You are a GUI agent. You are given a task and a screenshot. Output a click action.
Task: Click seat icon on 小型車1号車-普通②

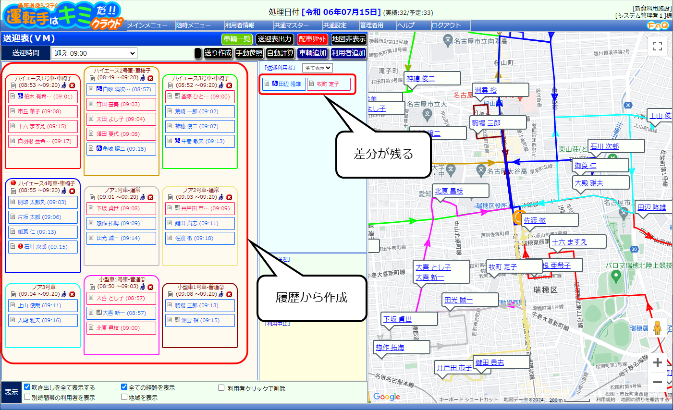[x=221, y=294]
